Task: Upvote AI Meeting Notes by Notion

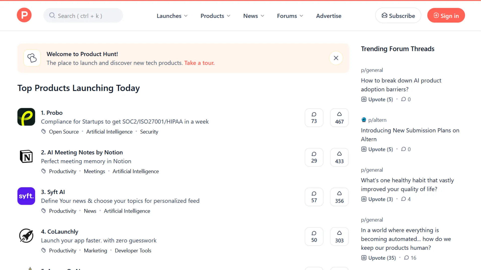Action: pos(339,157)
